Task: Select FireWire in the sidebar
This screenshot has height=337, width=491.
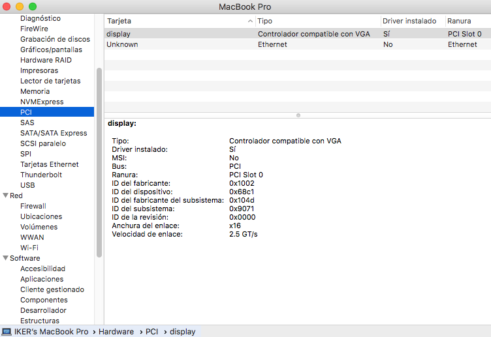Action: (x=34, y=29)
